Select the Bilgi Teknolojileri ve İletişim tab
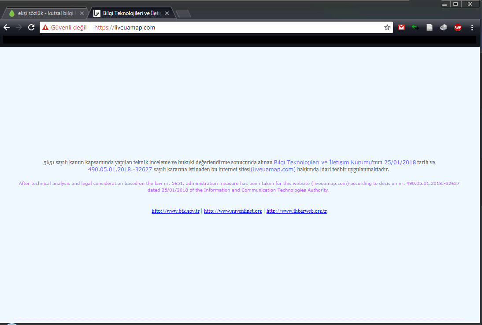The height and width of the screenshot is (325, 482). pos(132,13)
